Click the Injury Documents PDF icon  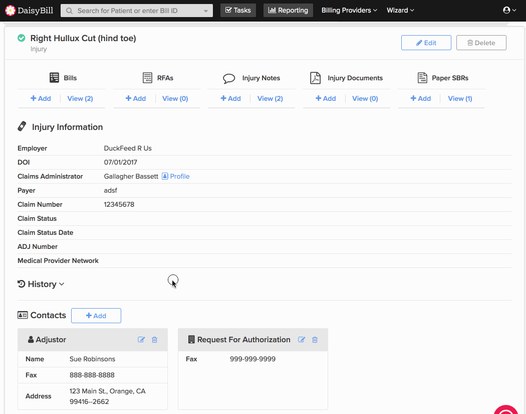(x=315, y=78)
